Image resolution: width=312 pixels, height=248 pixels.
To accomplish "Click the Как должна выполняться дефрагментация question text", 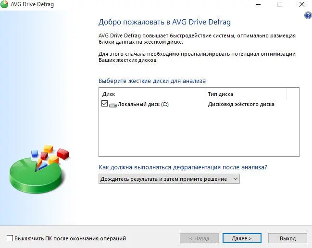I will click(183, 167).
